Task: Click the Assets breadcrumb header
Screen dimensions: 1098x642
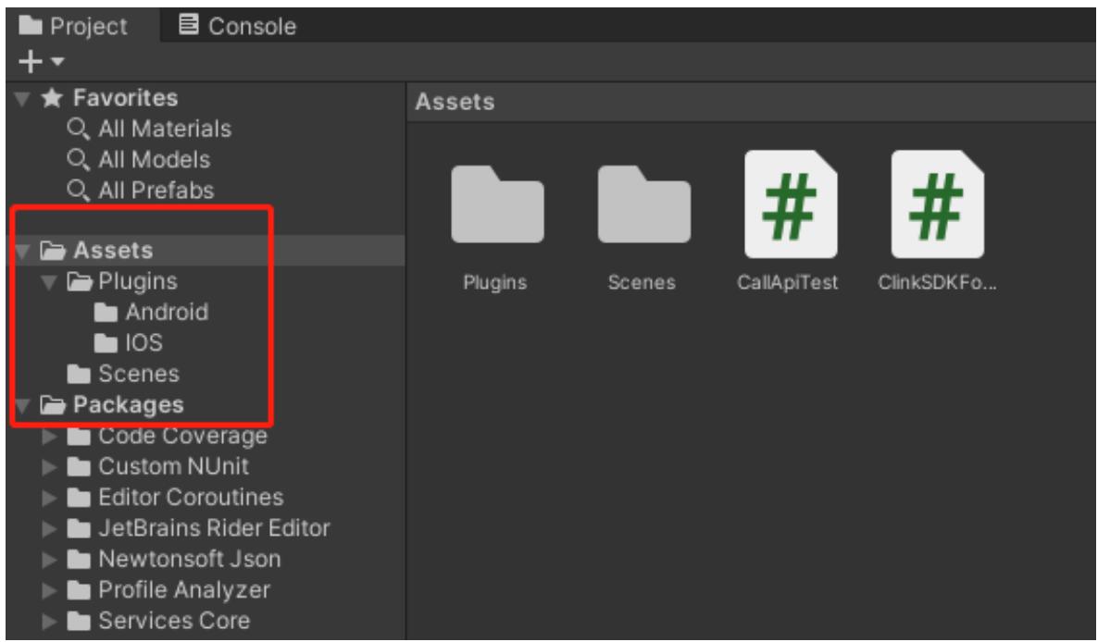Action: [453, 102]
